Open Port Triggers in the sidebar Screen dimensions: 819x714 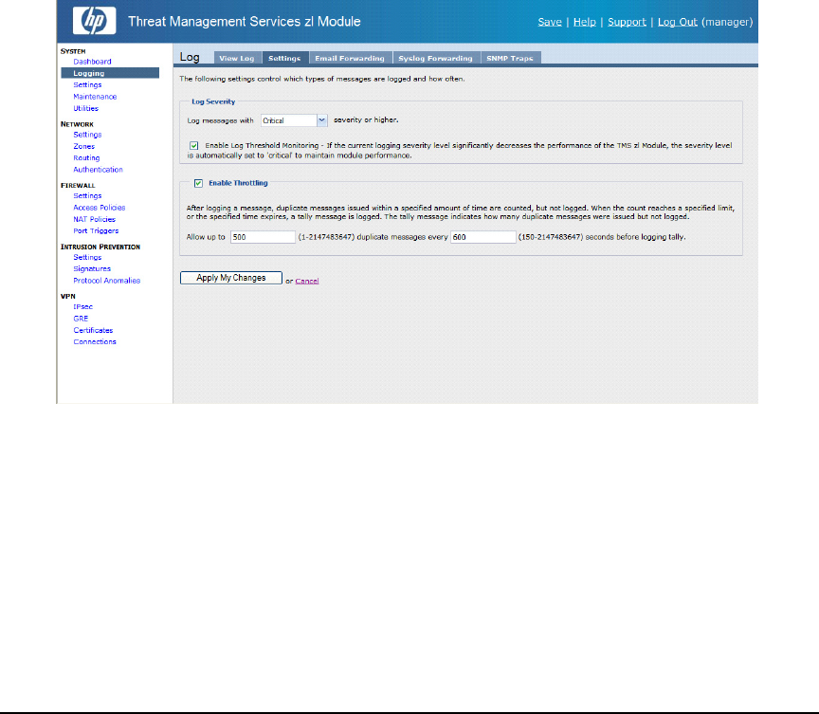coord(96,230)
